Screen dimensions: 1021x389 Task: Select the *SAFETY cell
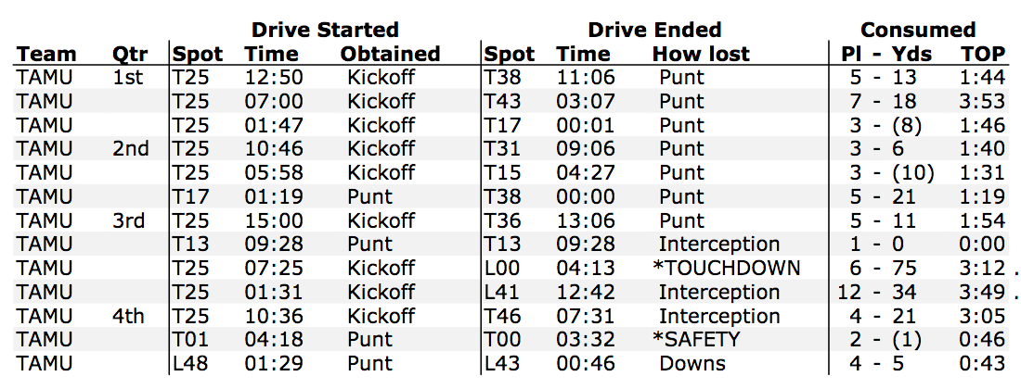(x=697, y=339)
